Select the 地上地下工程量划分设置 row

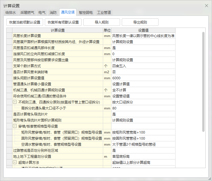coord(57,157)
